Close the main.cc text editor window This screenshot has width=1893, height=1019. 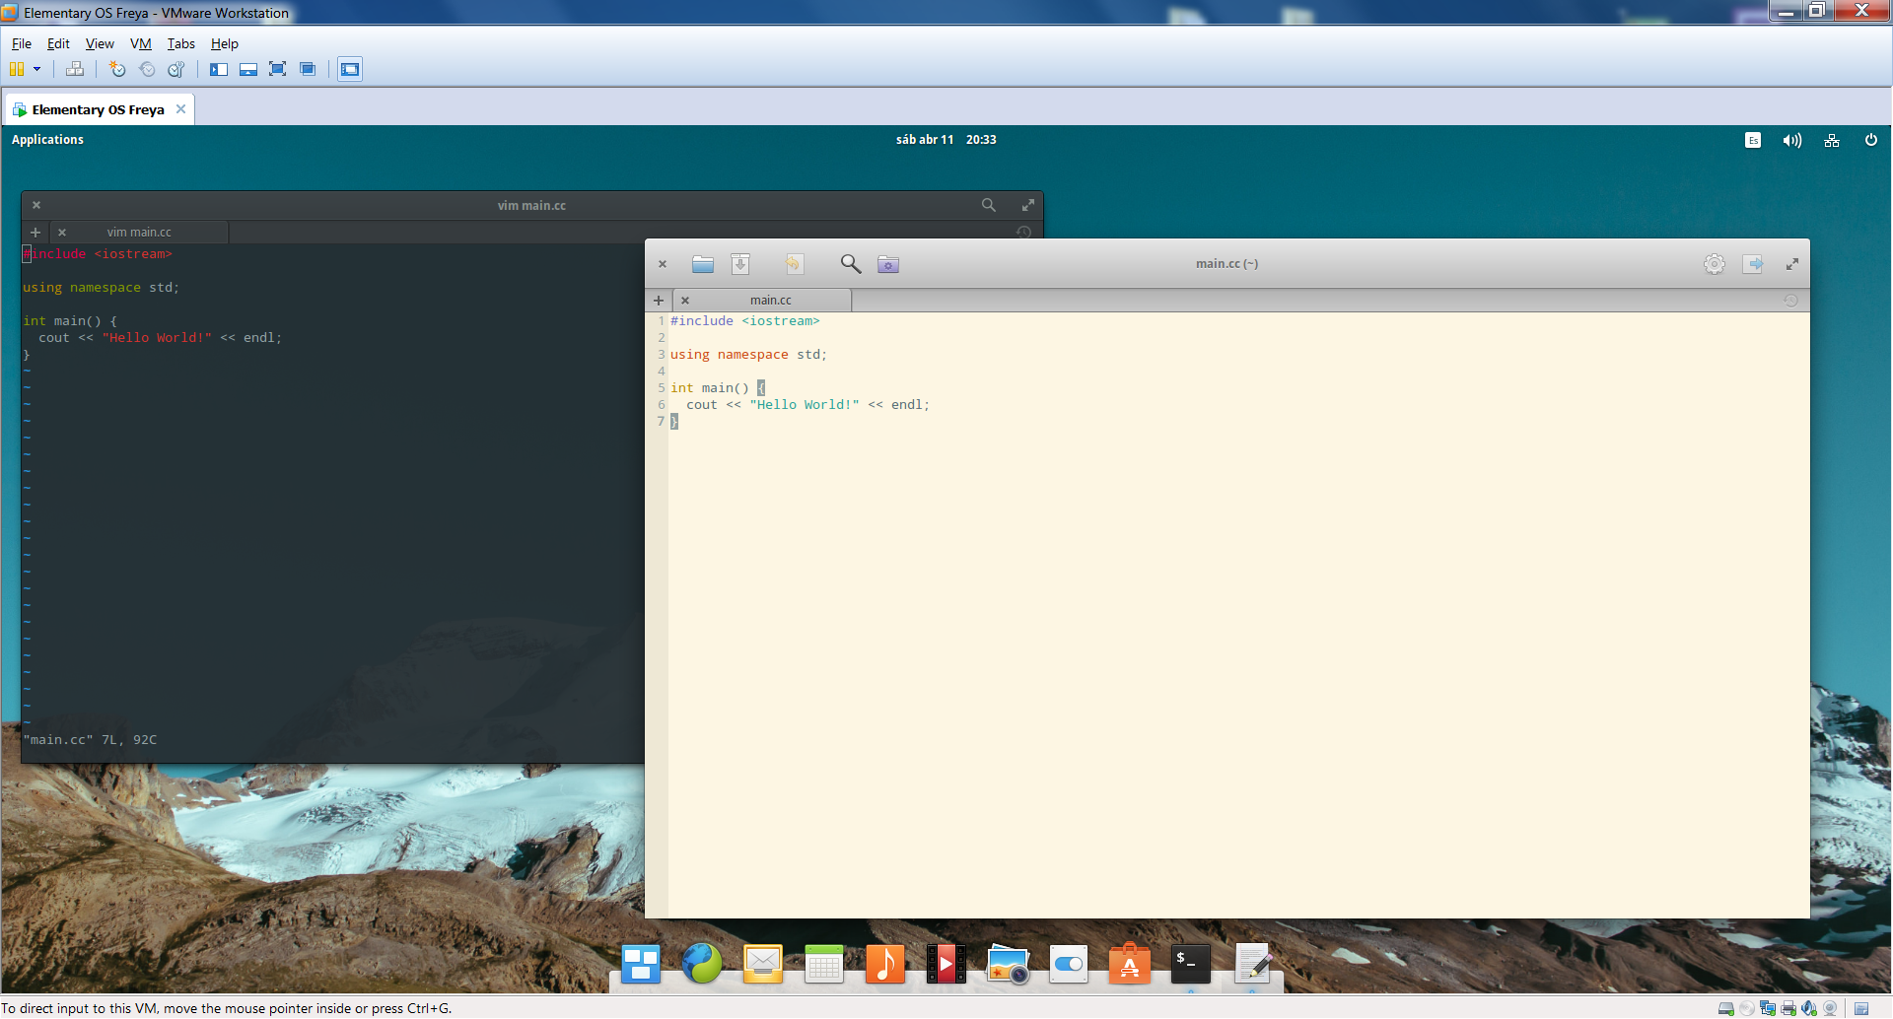[663, 264]
